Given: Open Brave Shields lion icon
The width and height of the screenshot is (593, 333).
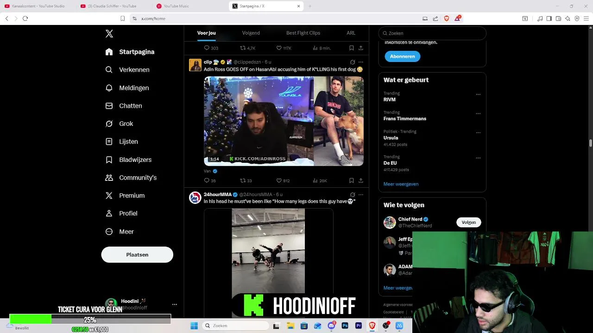Looking at the screenshot, I should [447, 18].
